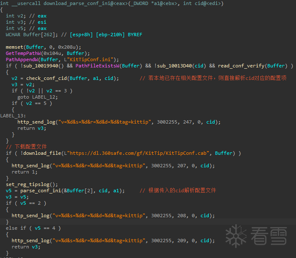
Task: Open the GetTempPathW API call
Action: pos(23,53)
